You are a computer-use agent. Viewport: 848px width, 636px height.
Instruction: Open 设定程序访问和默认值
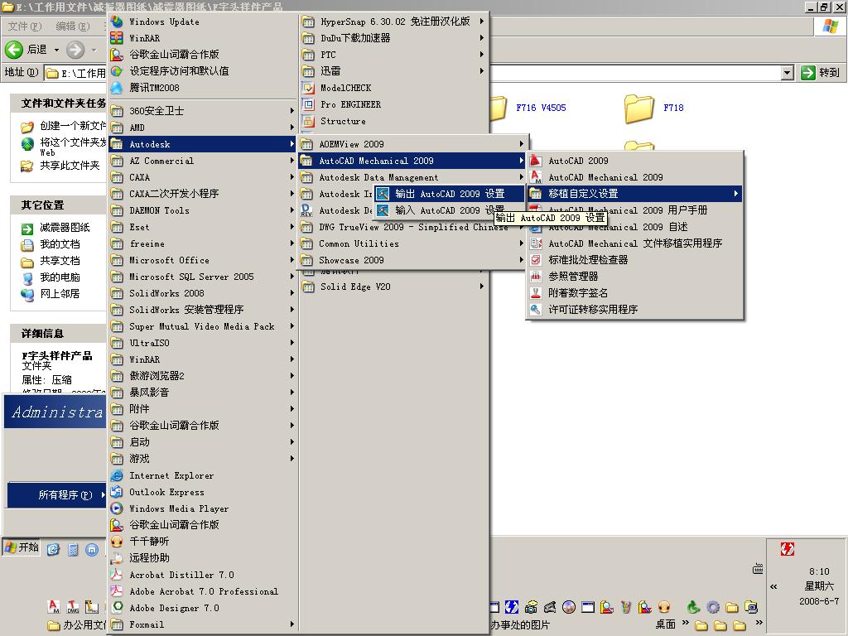click(202, 71)
